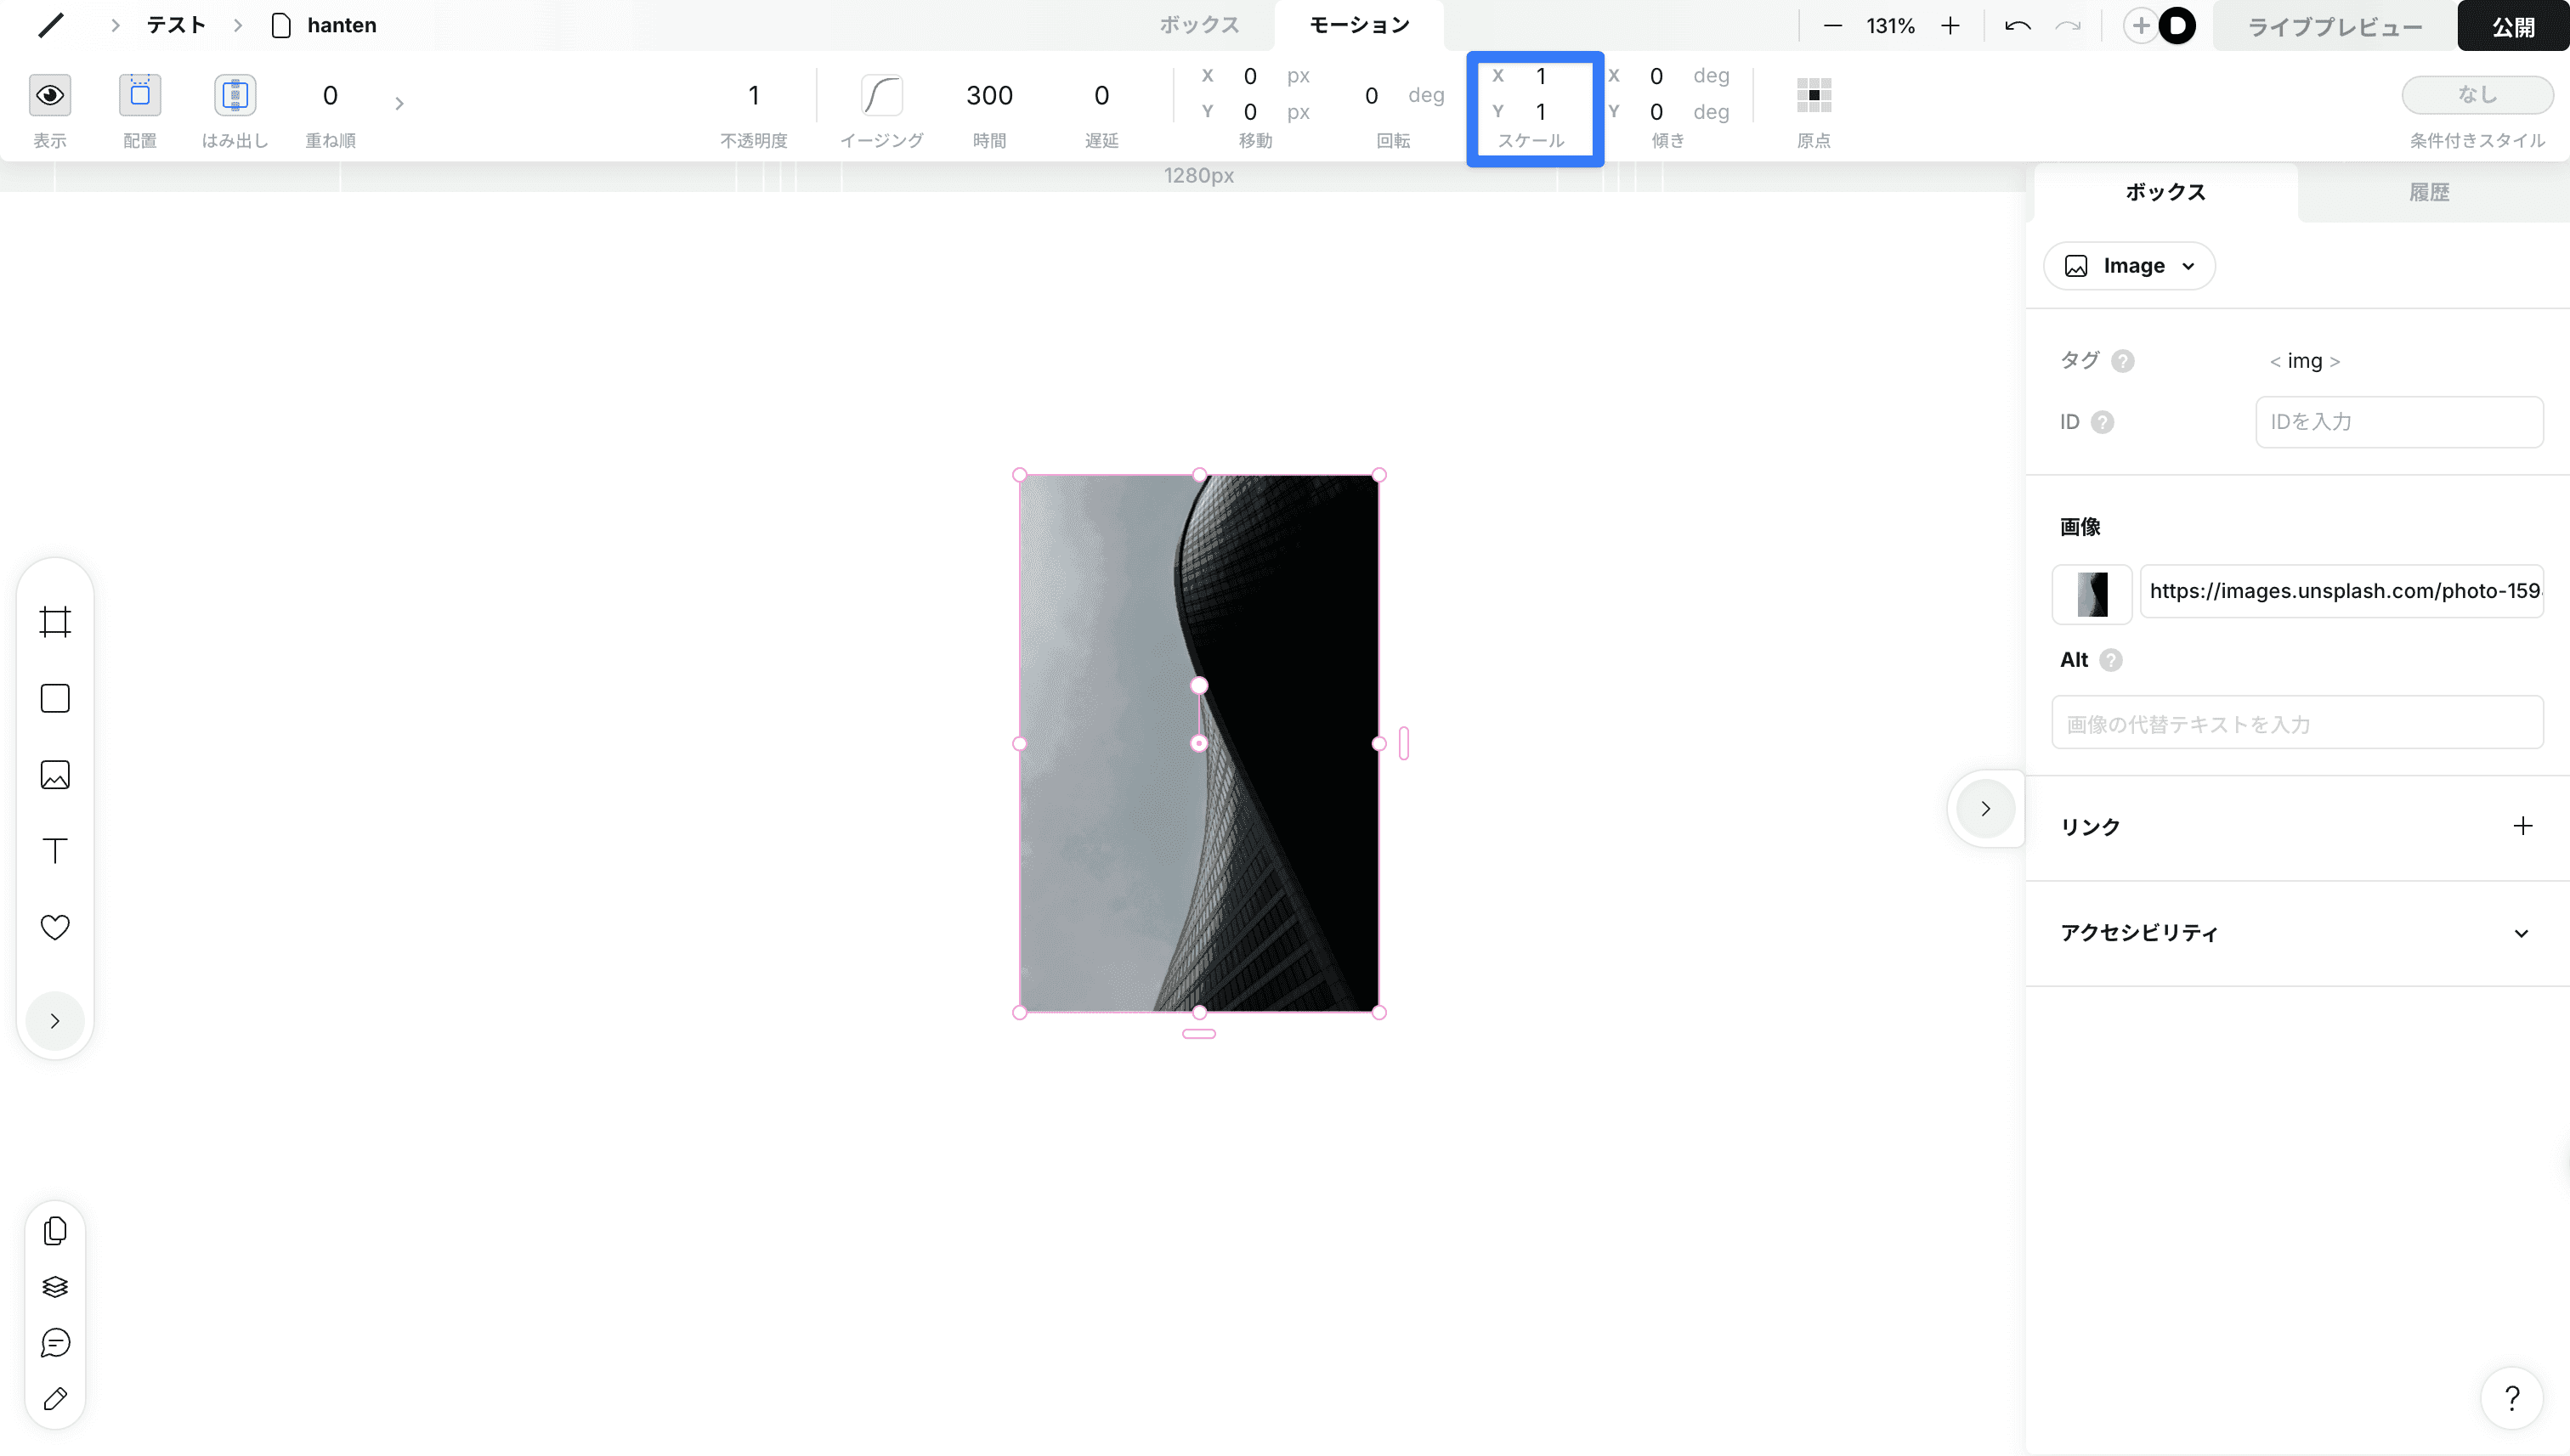The image size is (2570, 1456).
Task: Open the heart favorites tool
Action: point(55,927)
